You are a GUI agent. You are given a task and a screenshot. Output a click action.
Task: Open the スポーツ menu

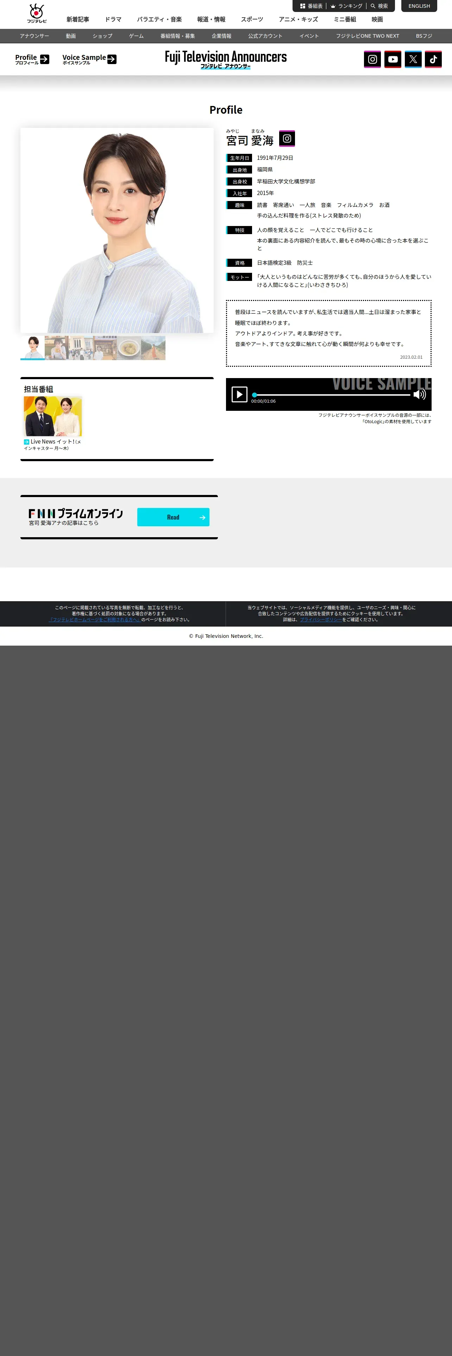[x=252, y=19]
